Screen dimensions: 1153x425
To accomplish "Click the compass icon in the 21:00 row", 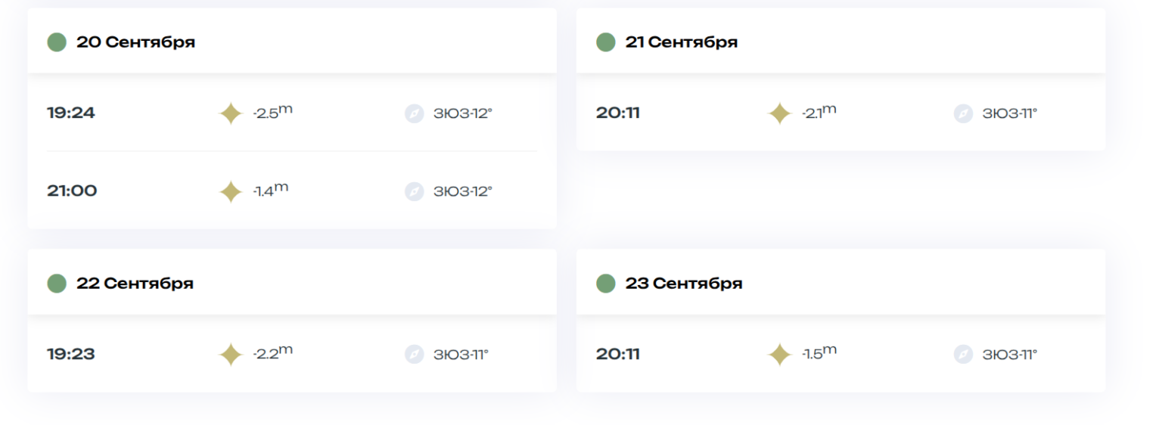I will [414, 191].
